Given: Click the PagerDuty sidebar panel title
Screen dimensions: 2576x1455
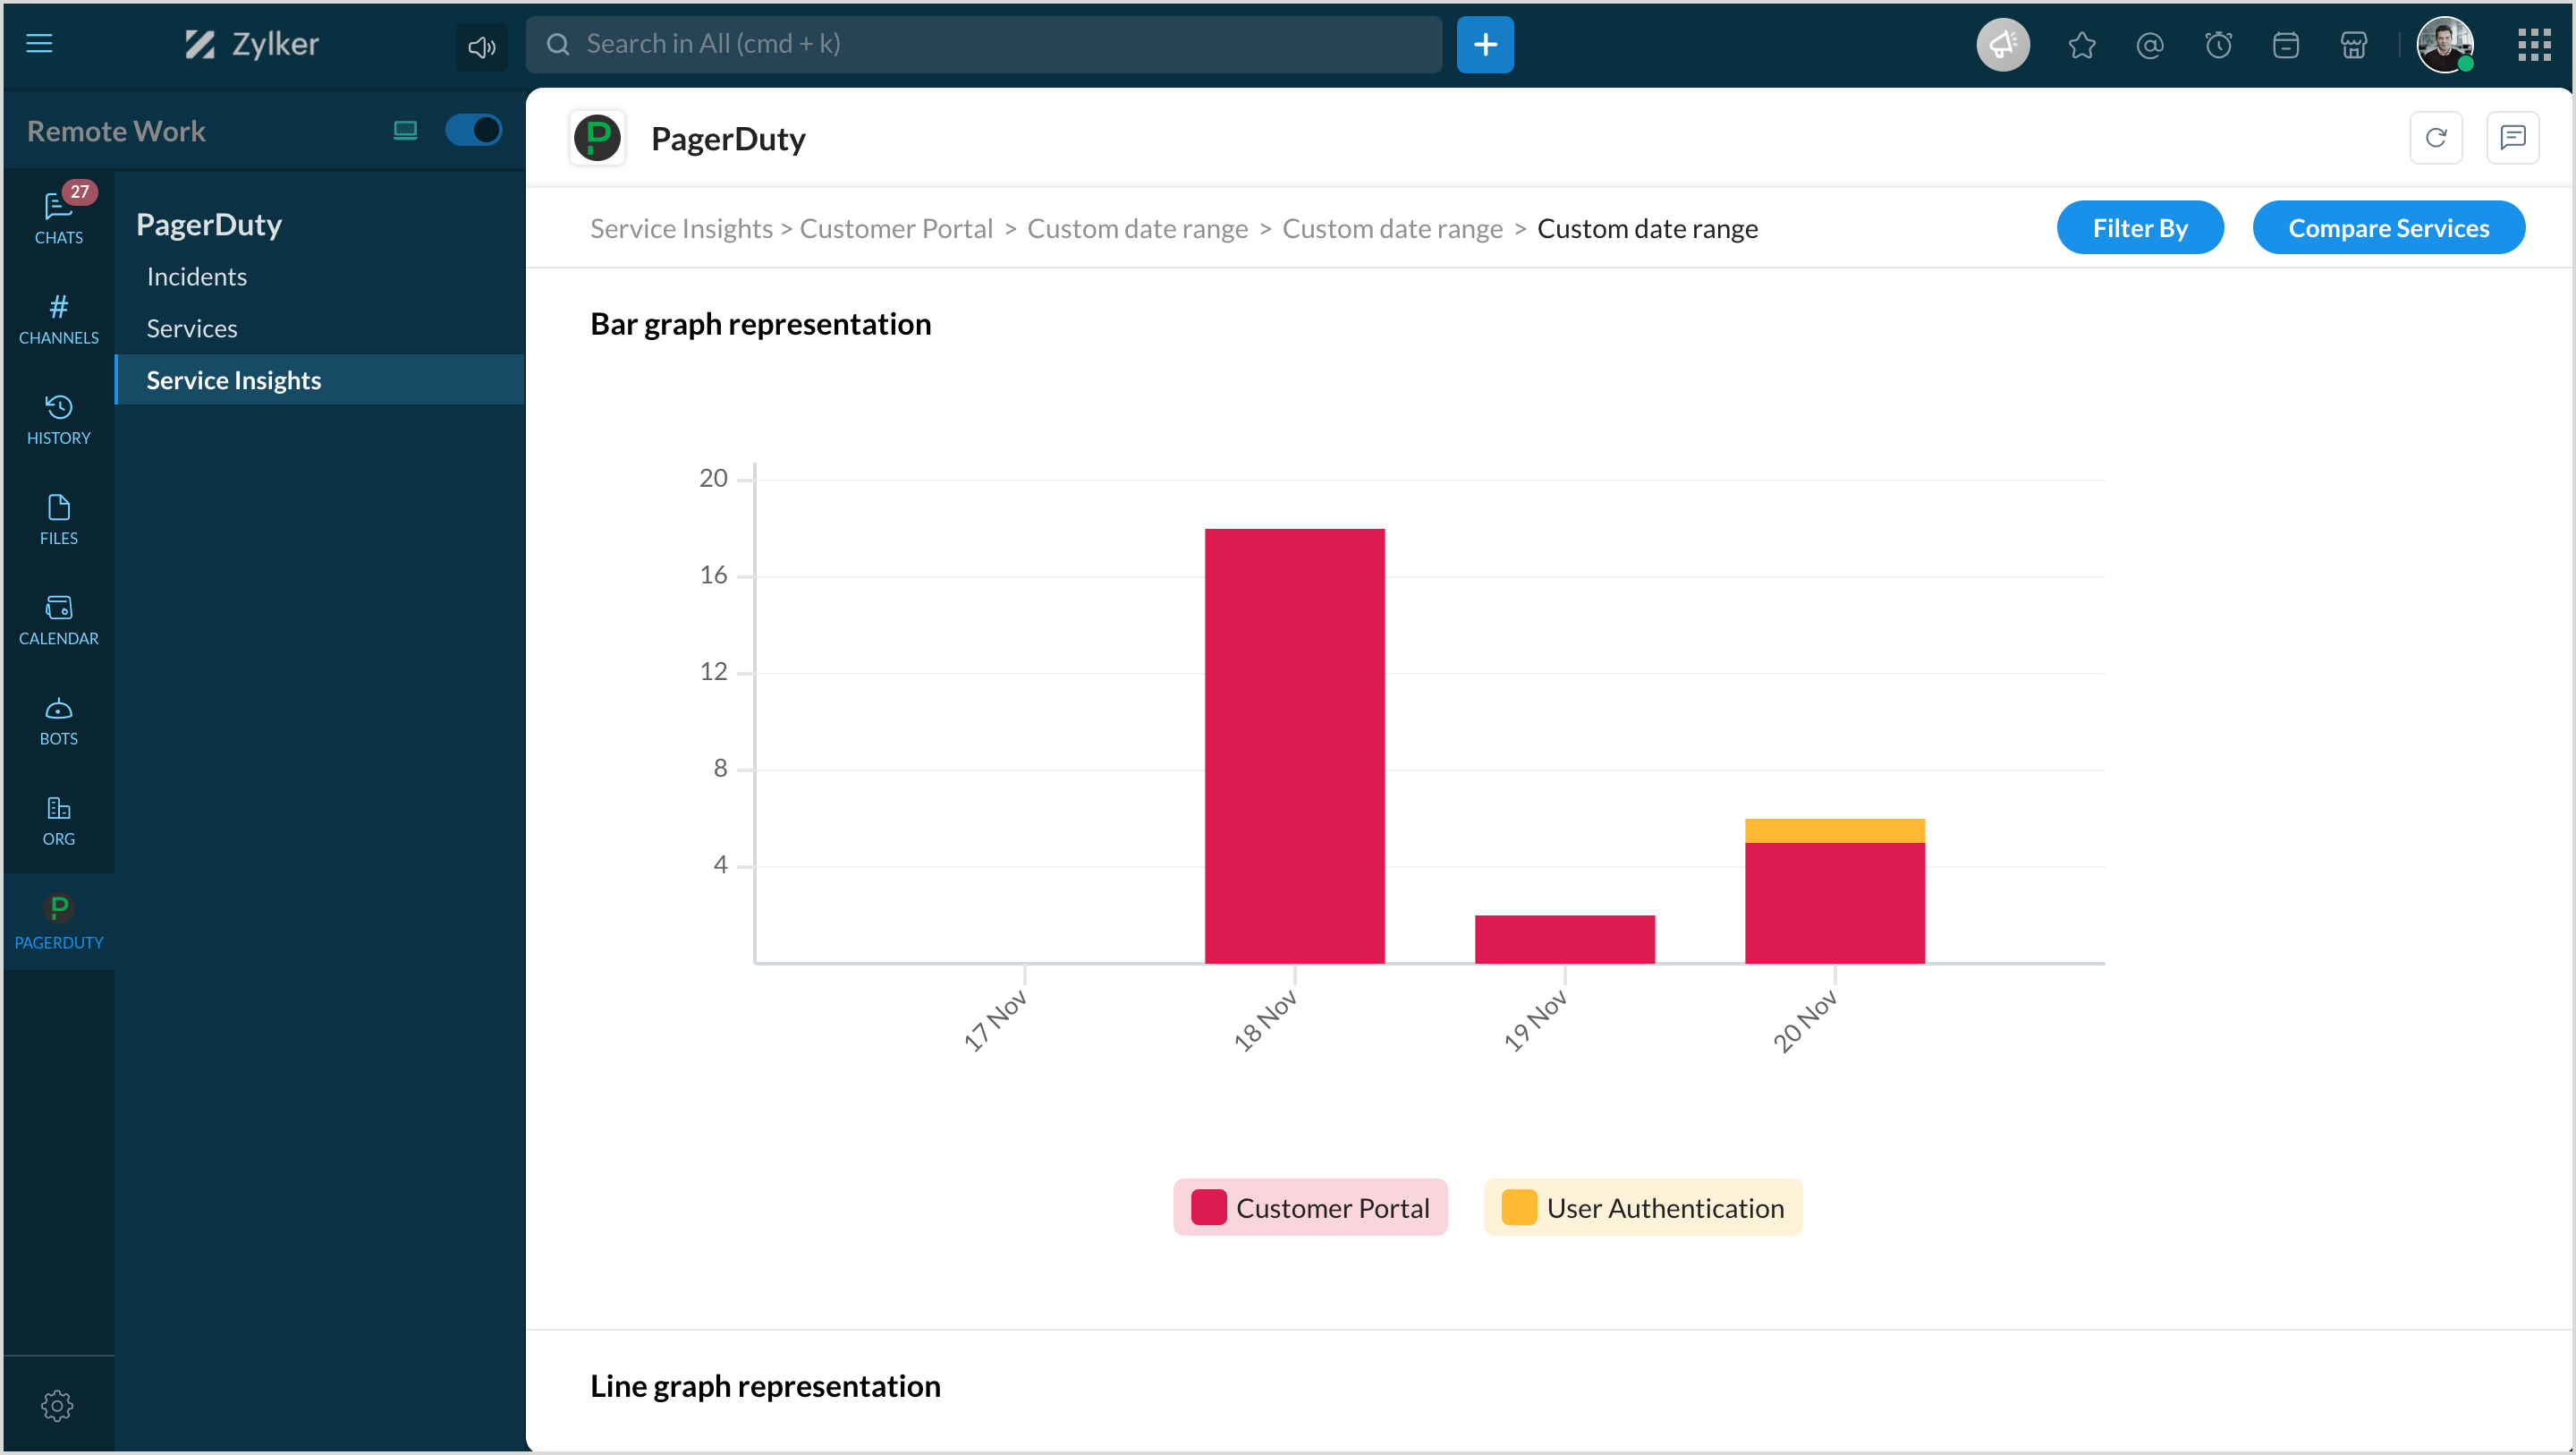Looking at the screenshot, I should (209, 224).
